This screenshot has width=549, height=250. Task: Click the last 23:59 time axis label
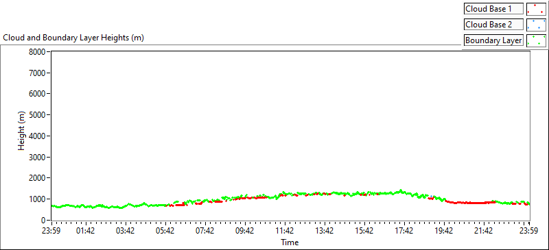point(529,231)
